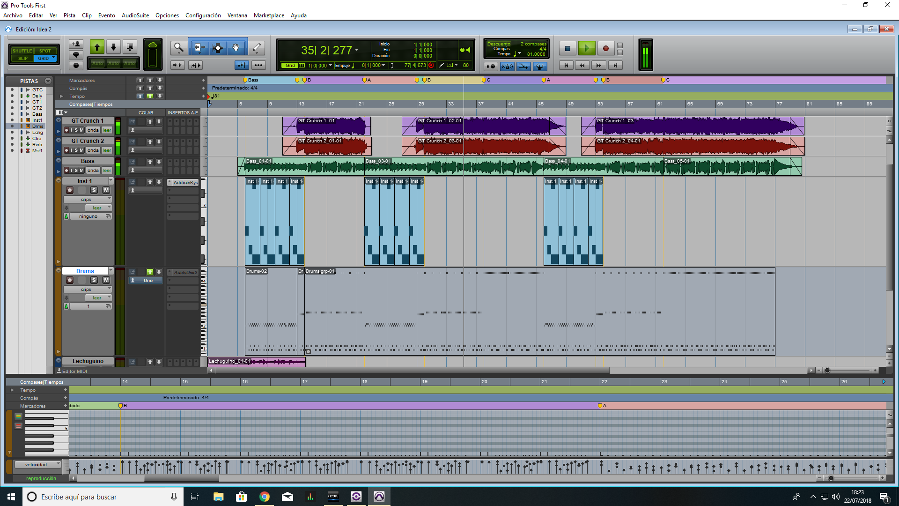Open the AudioSuite menu
Viewport: 899px width, 506px height.
click(x=135, y=15)
